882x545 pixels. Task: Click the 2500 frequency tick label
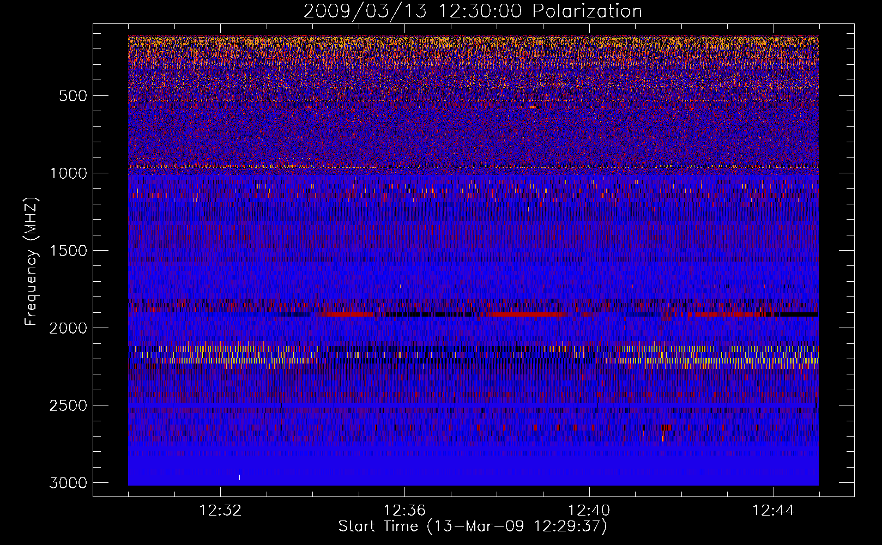[68, 405]
